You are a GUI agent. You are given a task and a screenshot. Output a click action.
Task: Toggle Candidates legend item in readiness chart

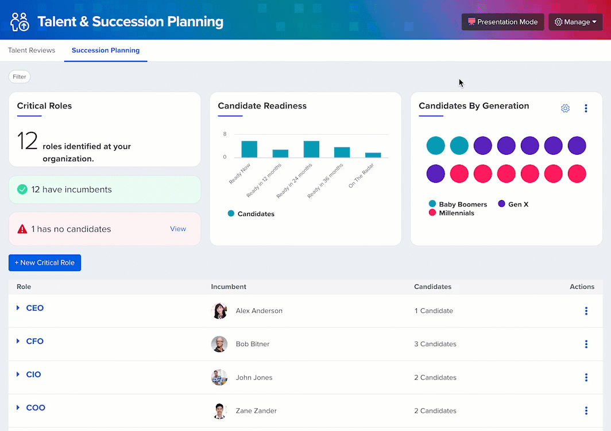click(251, 214)
